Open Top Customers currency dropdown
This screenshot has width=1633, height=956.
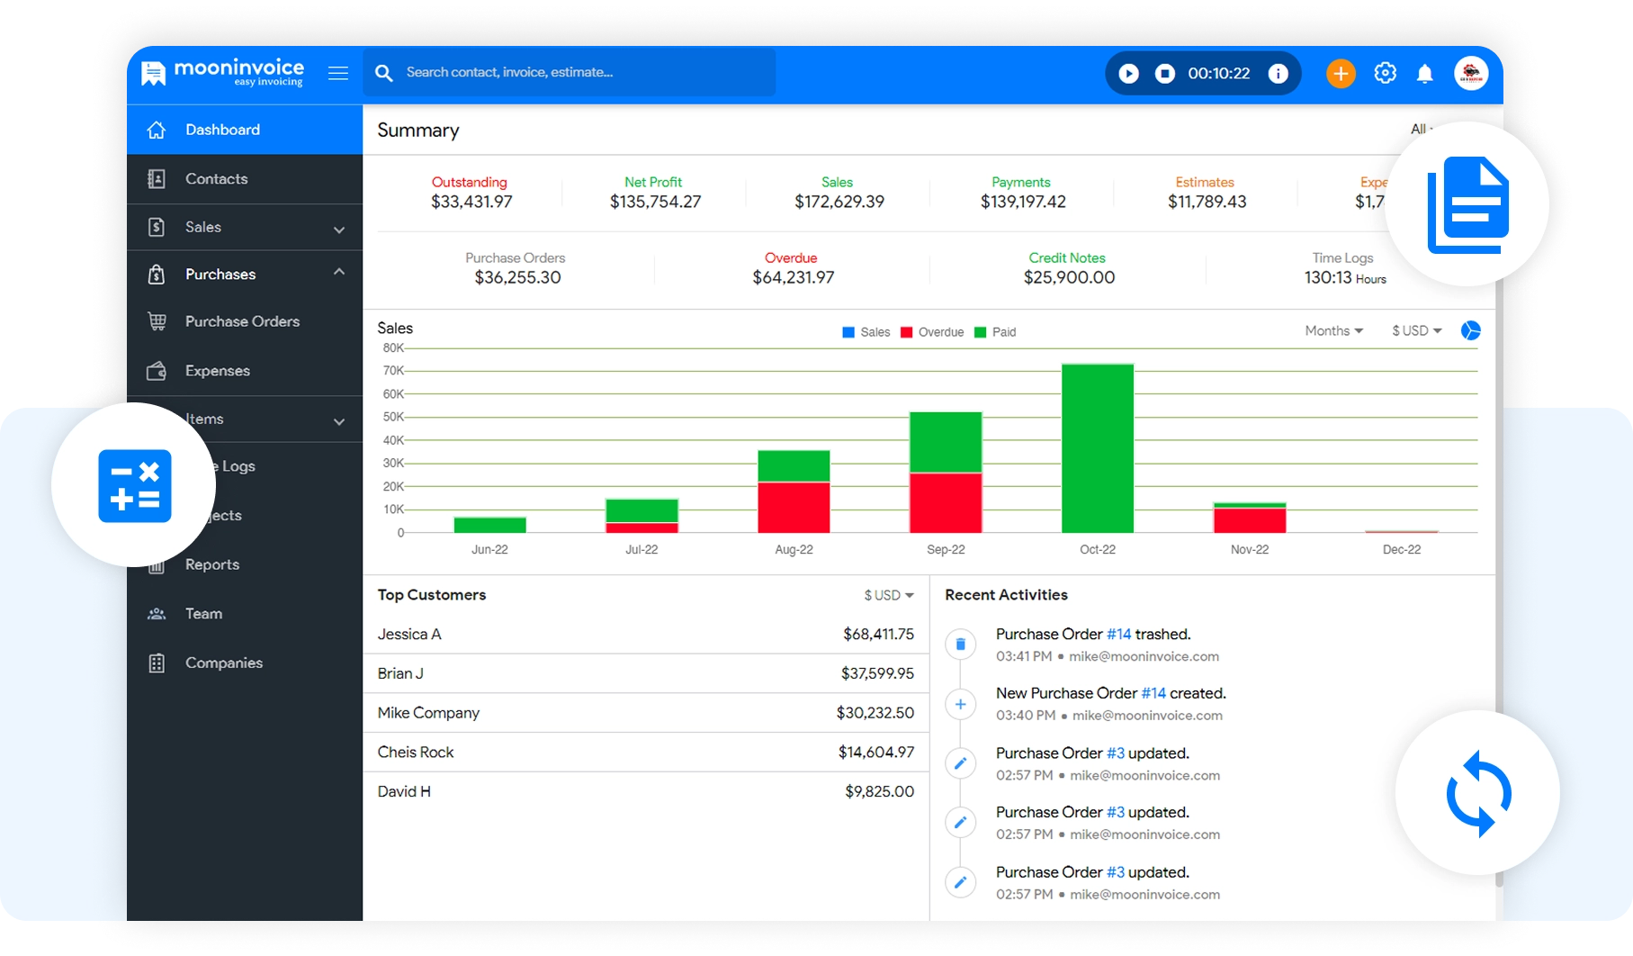[x=888, y=595]
